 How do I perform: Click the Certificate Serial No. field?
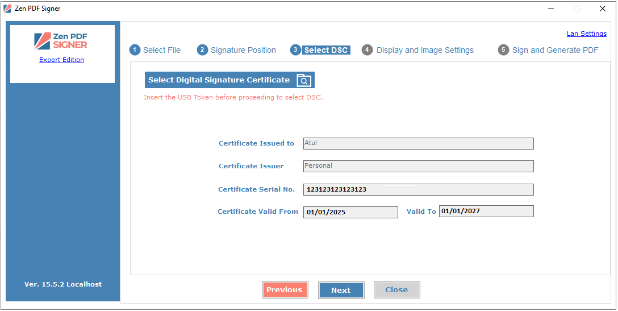point(419,189)
